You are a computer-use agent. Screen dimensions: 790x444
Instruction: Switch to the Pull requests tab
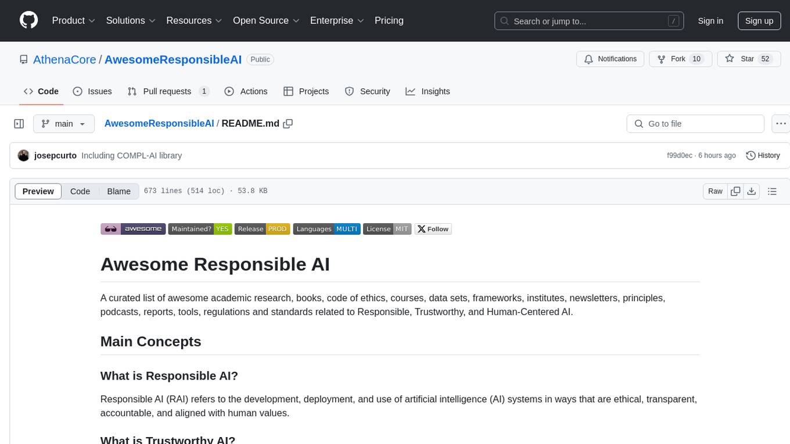168,91
